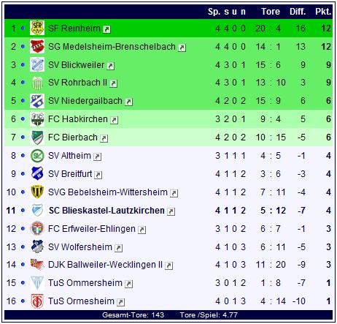Image resolution: width=337 pixels, height=324 pixels.
Task: Click the SV Altheim green circular logo
Action: coord(37,156)
